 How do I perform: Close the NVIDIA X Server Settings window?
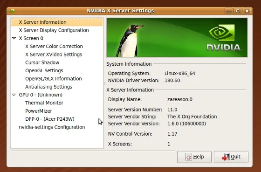(x=247, y=11)
